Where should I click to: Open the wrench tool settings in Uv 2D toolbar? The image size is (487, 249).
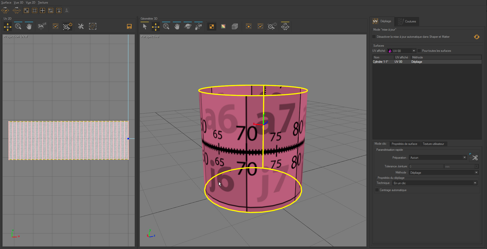(81, 26)
